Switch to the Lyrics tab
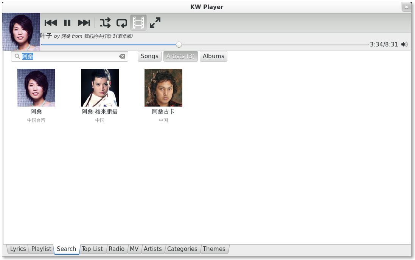Screen dimensions: 415x260 (x=18, y=249)
